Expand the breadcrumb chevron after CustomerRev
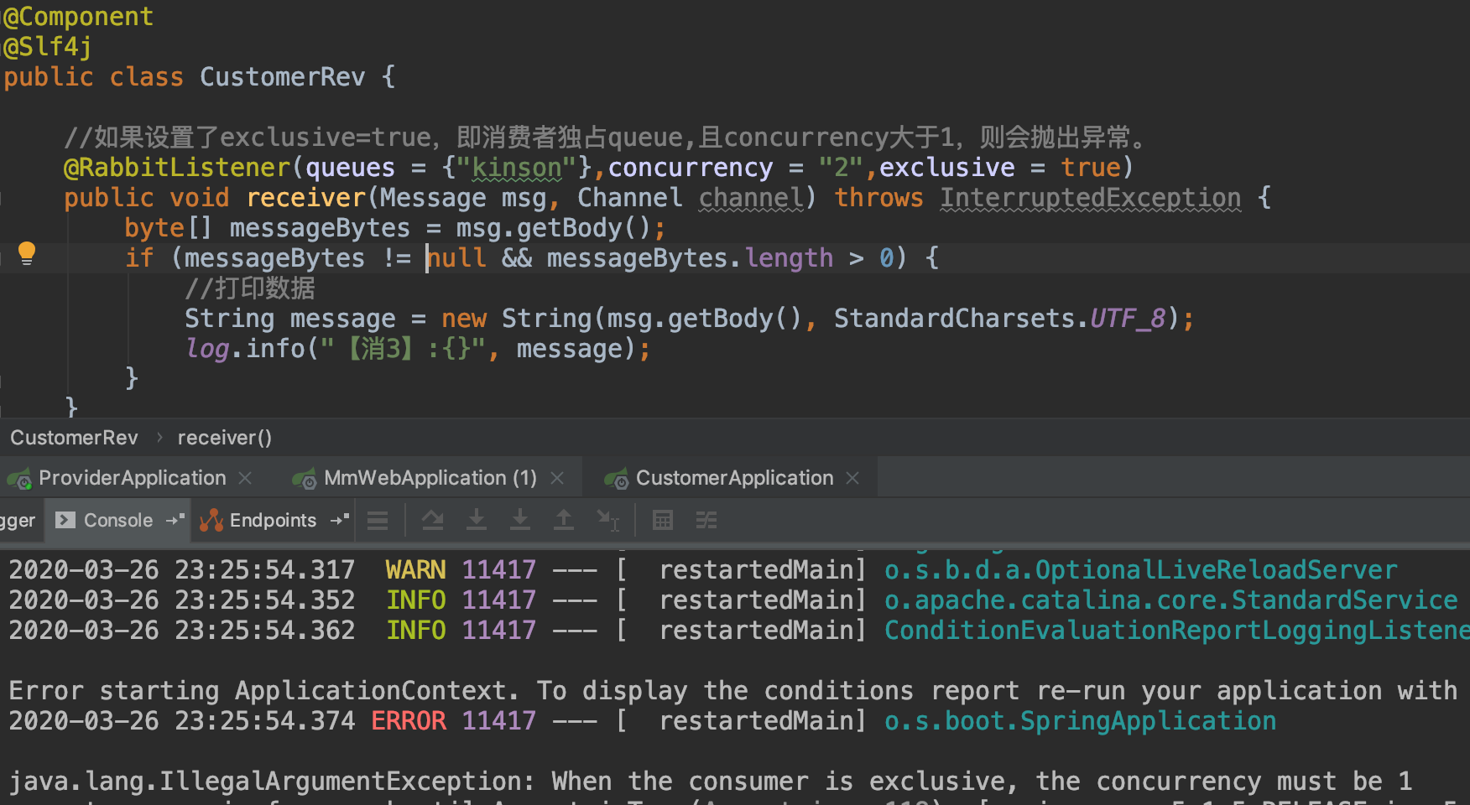 pos(158,437)
